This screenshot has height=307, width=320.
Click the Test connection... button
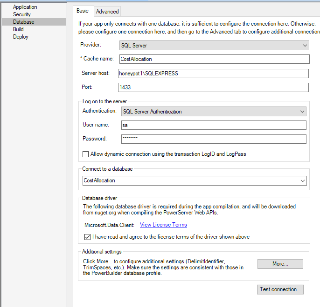coord(280,289)
